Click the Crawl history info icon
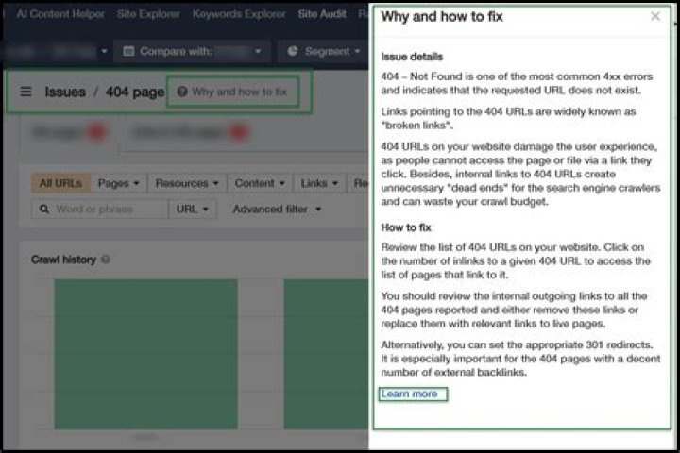Screen dimensions: 680x453 point(106,260)
